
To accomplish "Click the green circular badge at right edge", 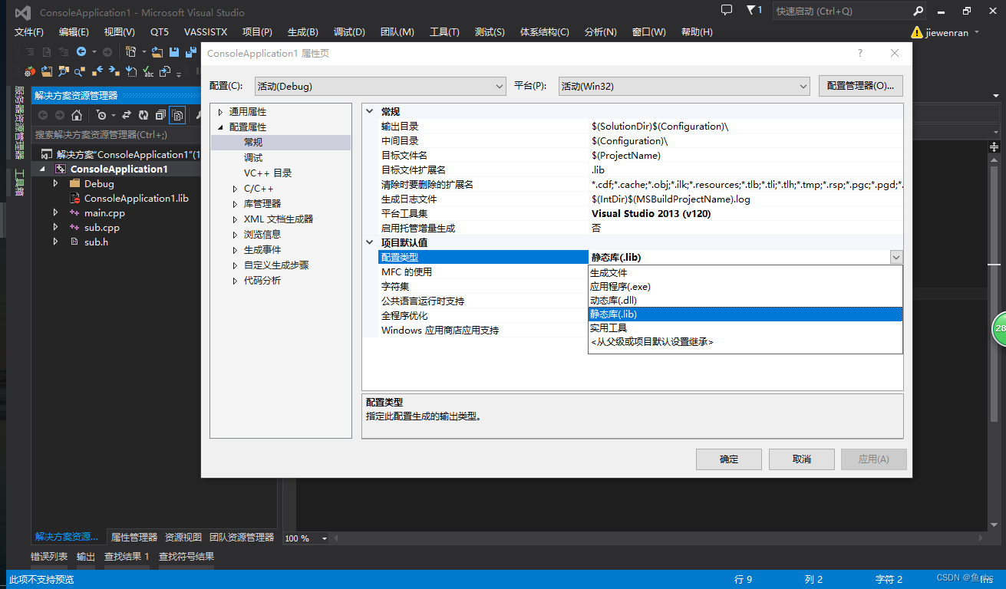I will (998, 328).
